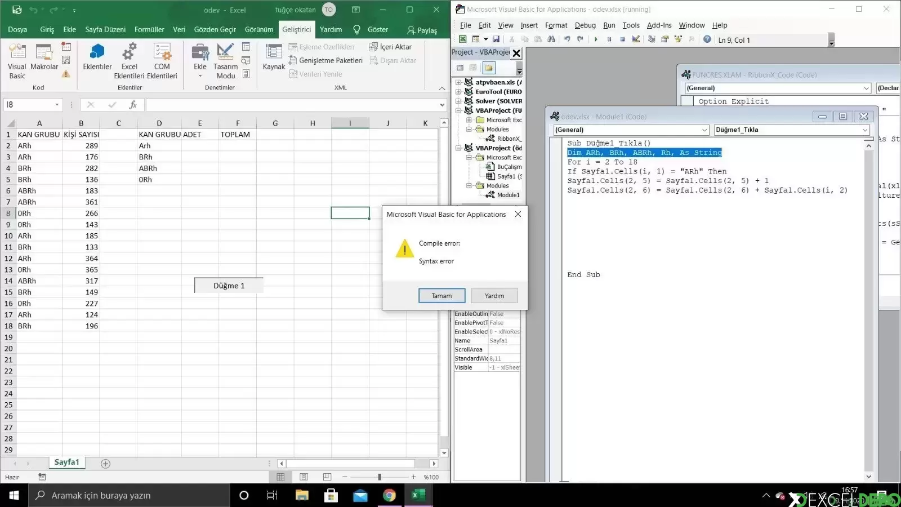The height and width of the screenshot is (507, 901).
Task: Open Visual Basic editor from Excel ribbon
Action: point(17,61)
